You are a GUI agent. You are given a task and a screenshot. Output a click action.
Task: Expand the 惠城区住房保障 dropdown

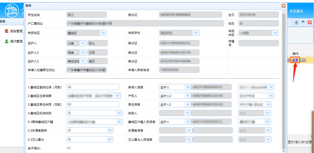tap(117, 96)
